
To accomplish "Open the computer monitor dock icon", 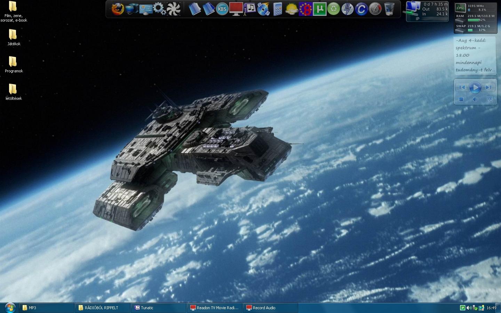I will point(132,9).
